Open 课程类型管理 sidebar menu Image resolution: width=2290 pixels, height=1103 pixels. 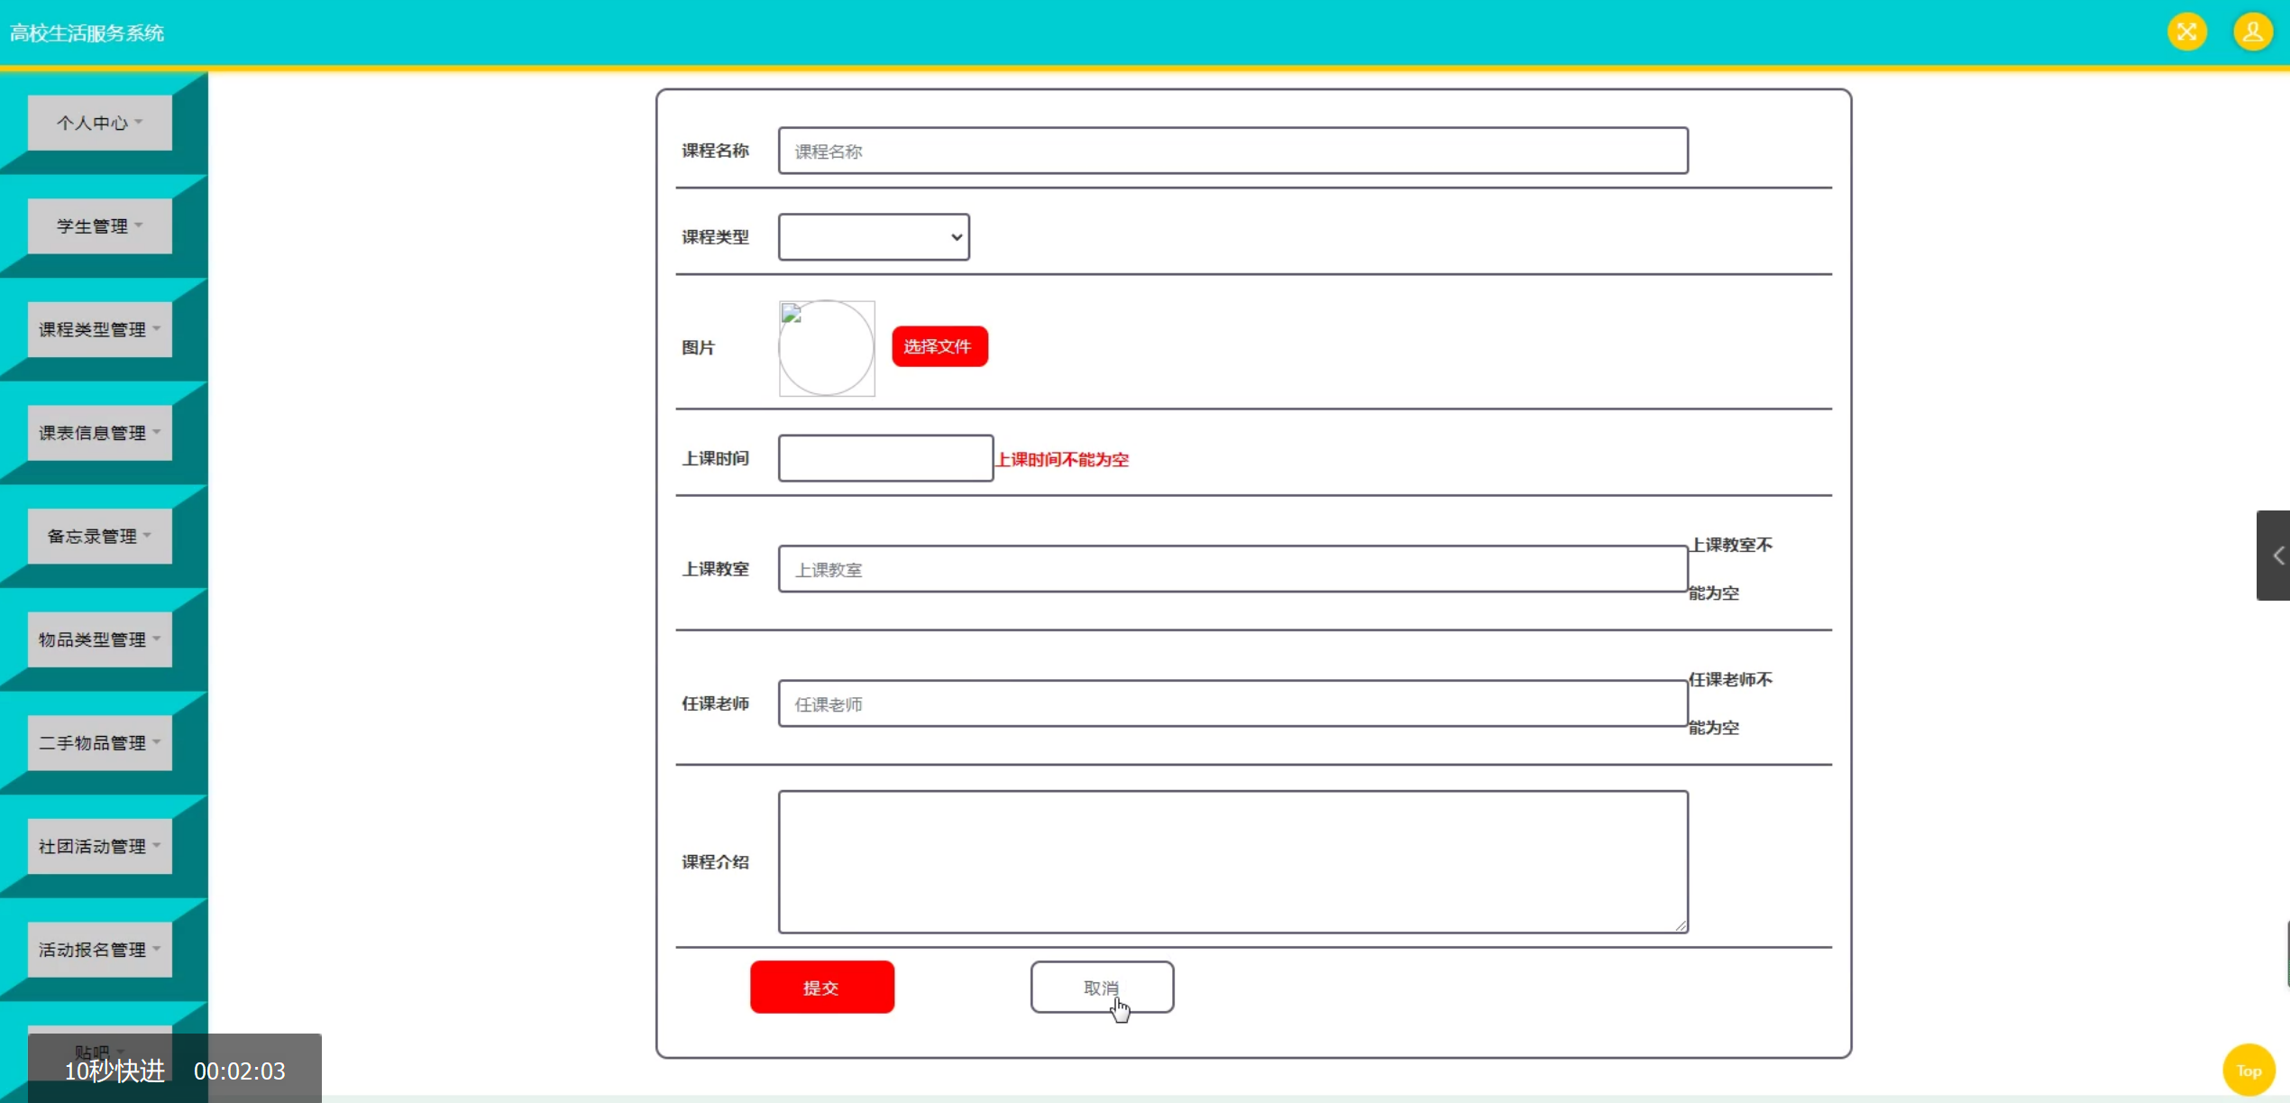click(x=99, y=329)
